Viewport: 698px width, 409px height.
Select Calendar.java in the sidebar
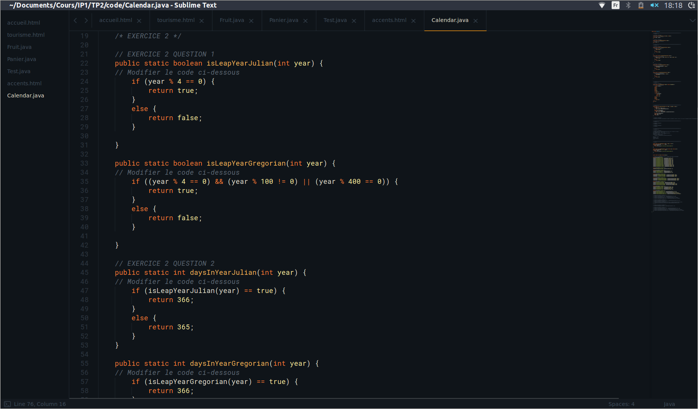[x=25, y=96]
